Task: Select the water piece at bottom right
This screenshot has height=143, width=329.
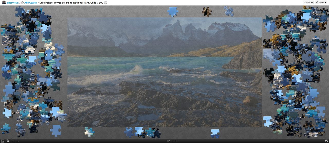Action: pyautogui.click(x=215, y=133)
